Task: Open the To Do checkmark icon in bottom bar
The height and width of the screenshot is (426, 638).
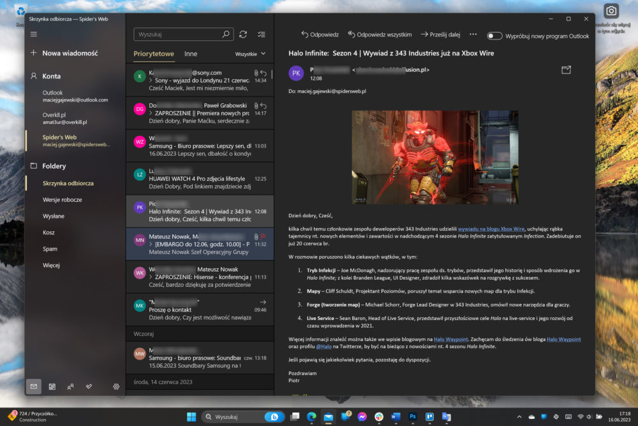Action: 89,386
